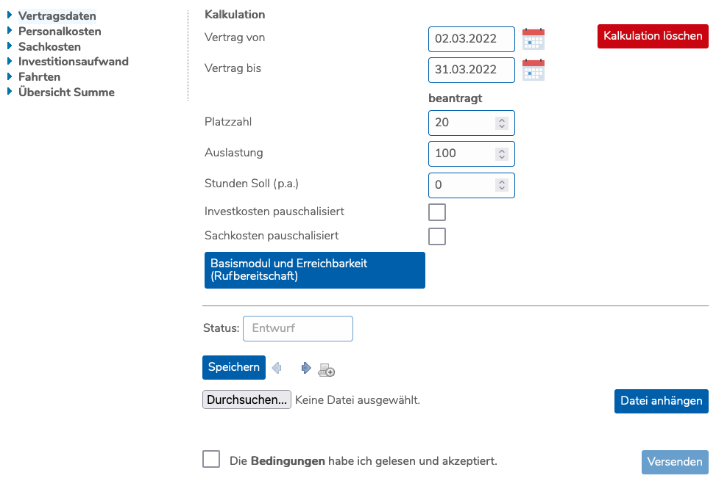Image resolution: width=716 pixels, height=481 pixels.
Task: Click the add-record icon beside the arrows
Action: pyautogui.click(x=326, y=370)
